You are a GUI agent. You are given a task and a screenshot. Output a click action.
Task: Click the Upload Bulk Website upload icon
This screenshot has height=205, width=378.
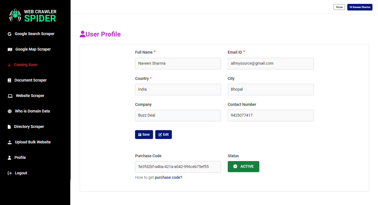pos(10,142)
